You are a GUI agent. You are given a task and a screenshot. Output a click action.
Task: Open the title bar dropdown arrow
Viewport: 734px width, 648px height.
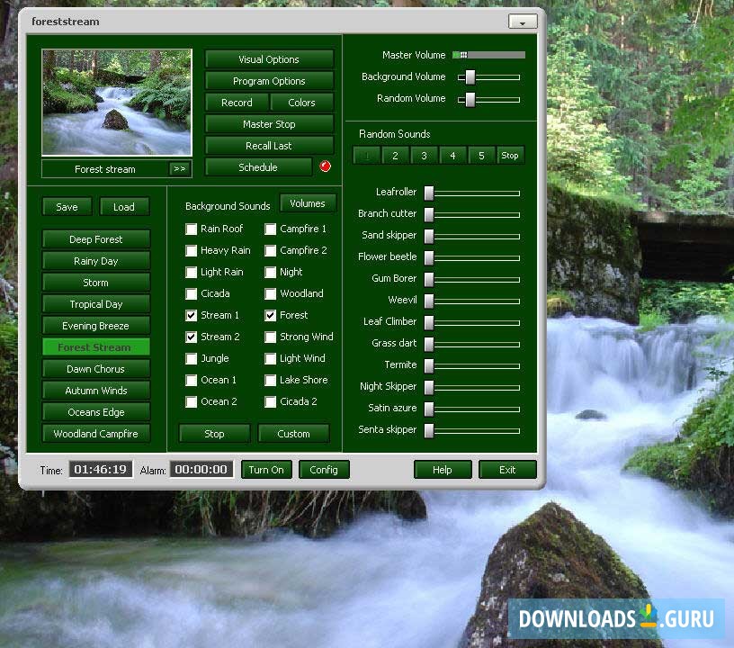pos(523,22)
